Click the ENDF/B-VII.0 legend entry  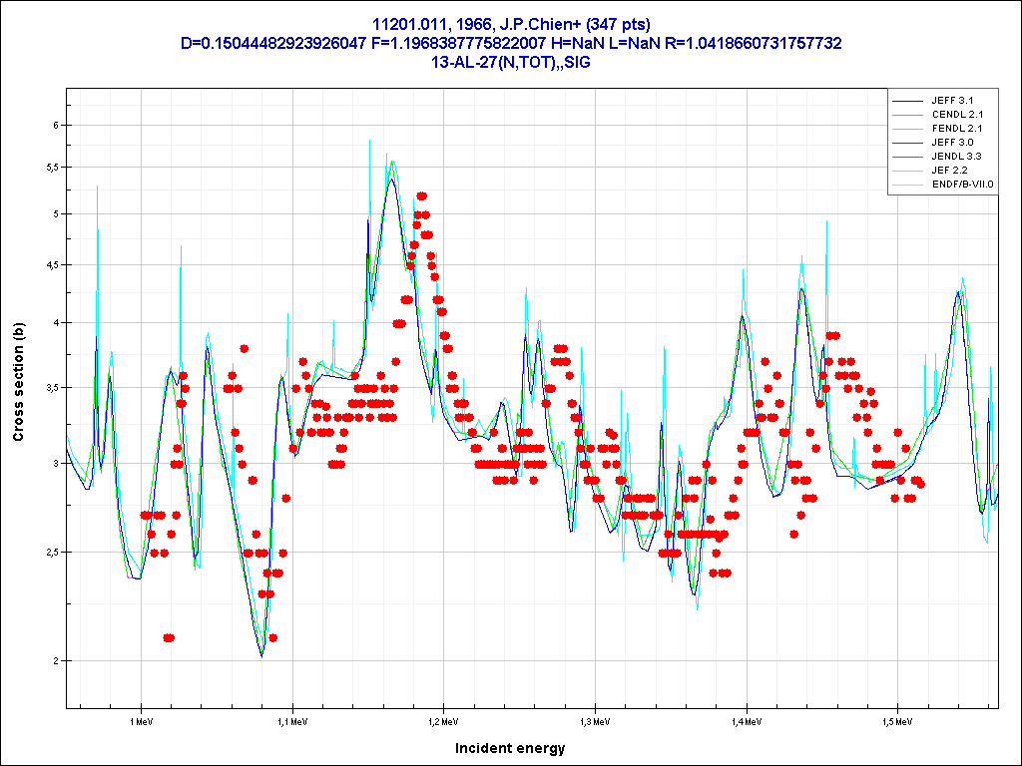[x=962, y=185]
